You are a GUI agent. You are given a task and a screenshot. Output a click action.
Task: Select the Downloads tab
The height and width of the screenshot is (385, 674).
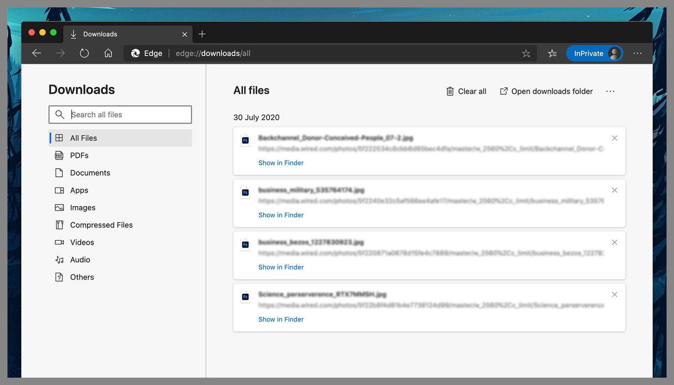[x=128, y=34]
